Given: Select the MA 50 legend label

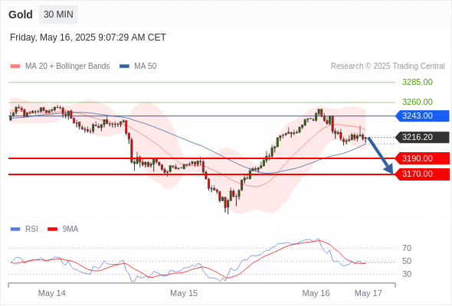Looking at the screenshot, I should click(146, 67).
